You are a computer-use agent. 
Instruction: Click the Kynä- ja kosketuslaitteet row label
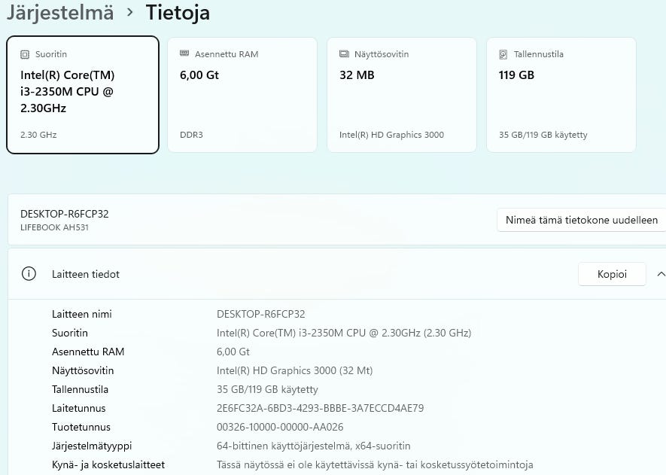click(108, 464)
